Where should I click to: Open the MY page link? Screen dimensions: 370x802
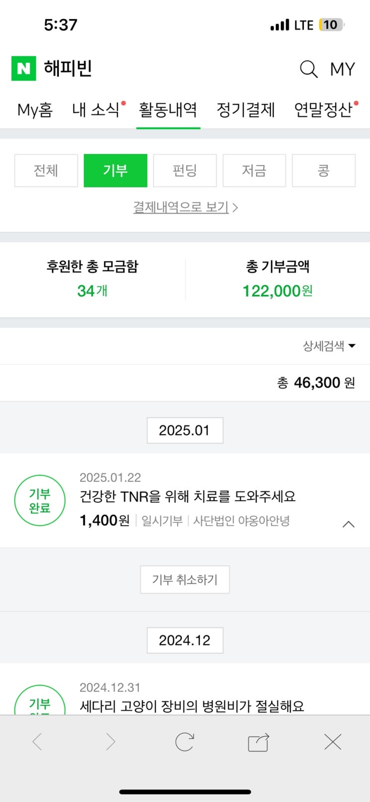[x=343, y=69]
